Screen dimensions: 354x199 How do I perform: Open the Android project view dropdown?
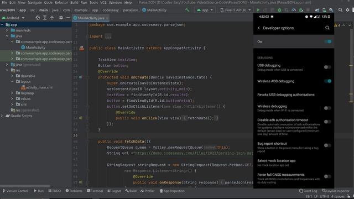click(x=13, y=18)
